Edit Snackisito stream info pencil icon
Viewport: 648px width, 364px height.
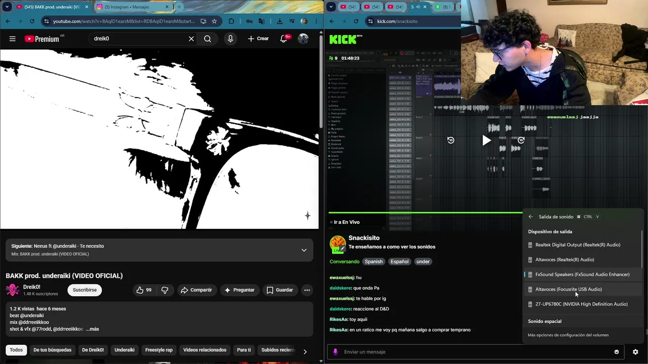(343, 248)
